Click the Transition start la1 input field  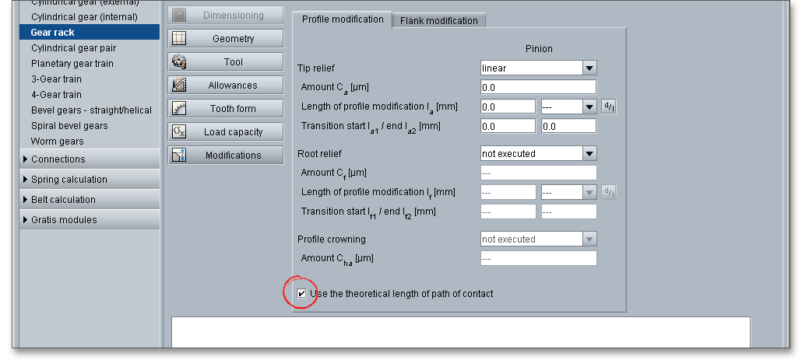[x=508, y=126]
